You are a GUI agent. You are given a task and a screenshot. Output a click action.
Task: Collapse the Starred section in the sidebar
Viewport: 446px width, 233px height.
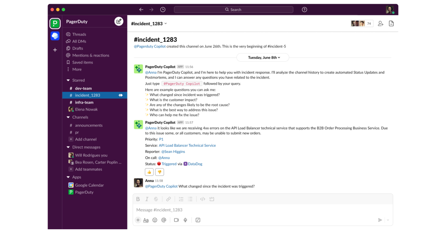(68, 80)
